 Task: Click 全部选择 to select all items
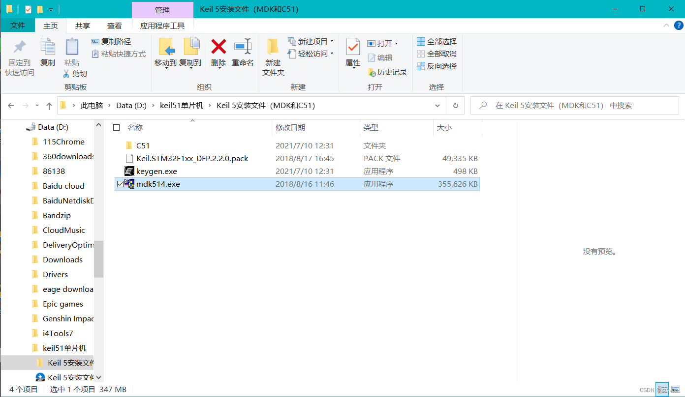coord(436,41)
